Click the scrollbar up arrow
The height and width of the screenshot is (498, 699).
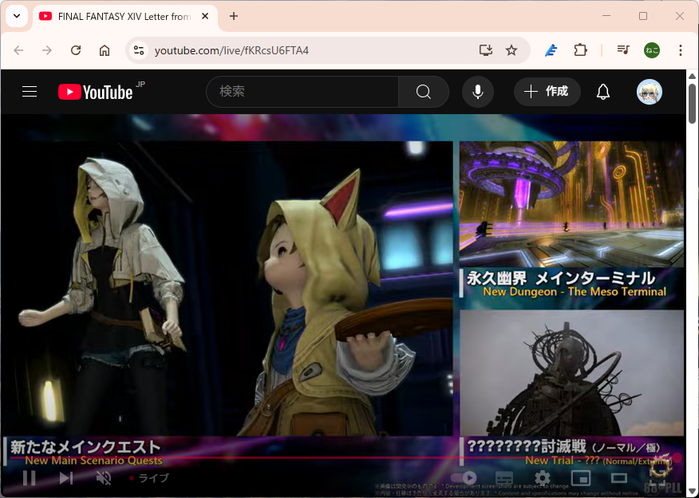tap(692, 76)
